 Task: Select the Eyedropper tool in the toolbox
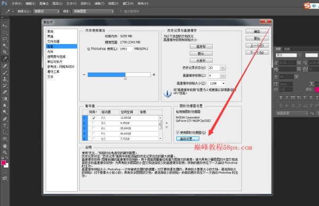click(x=5, y=59)
